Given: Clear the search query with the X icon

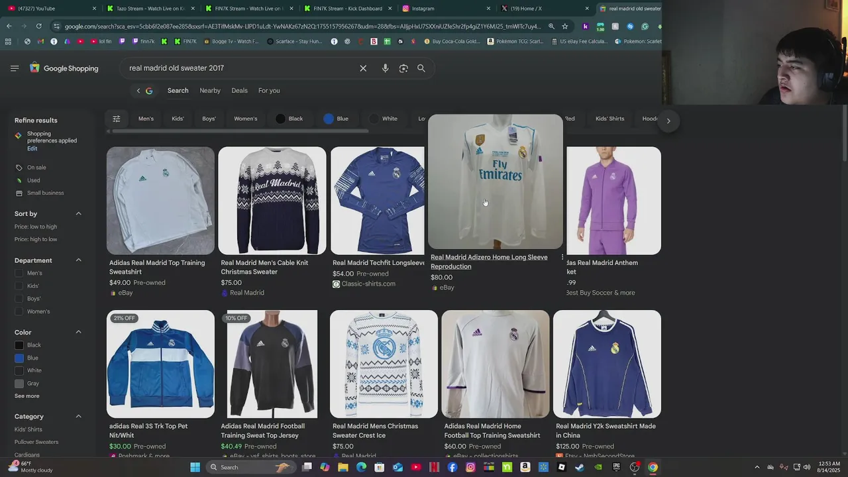Looking at the screenshot, I should [363, 68].
